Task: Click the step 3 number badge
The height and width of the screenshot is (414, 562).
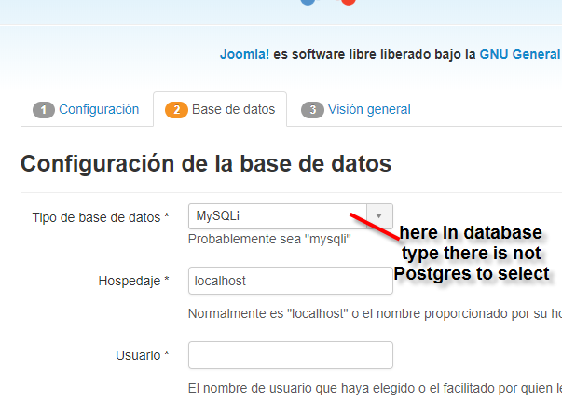Action: [312, 110]
